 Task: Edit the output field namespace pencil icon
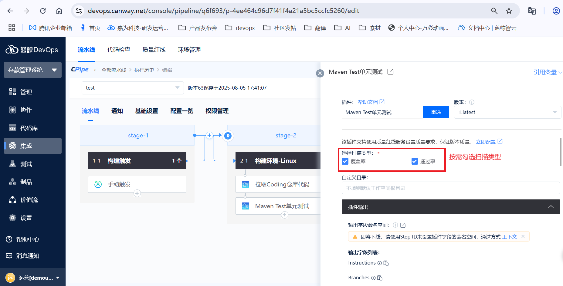(x=403, y=225)
